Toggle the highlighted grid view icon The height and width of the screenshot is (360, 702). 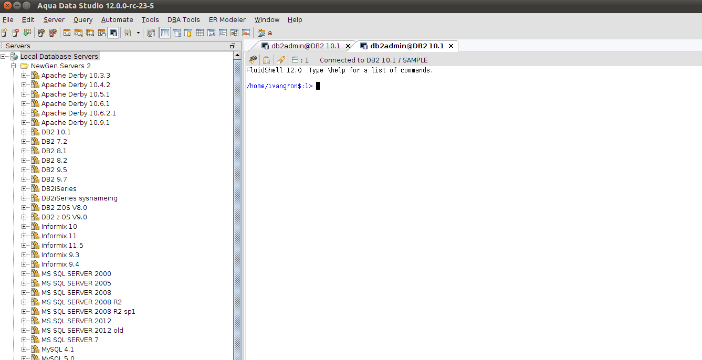(165, 33)
